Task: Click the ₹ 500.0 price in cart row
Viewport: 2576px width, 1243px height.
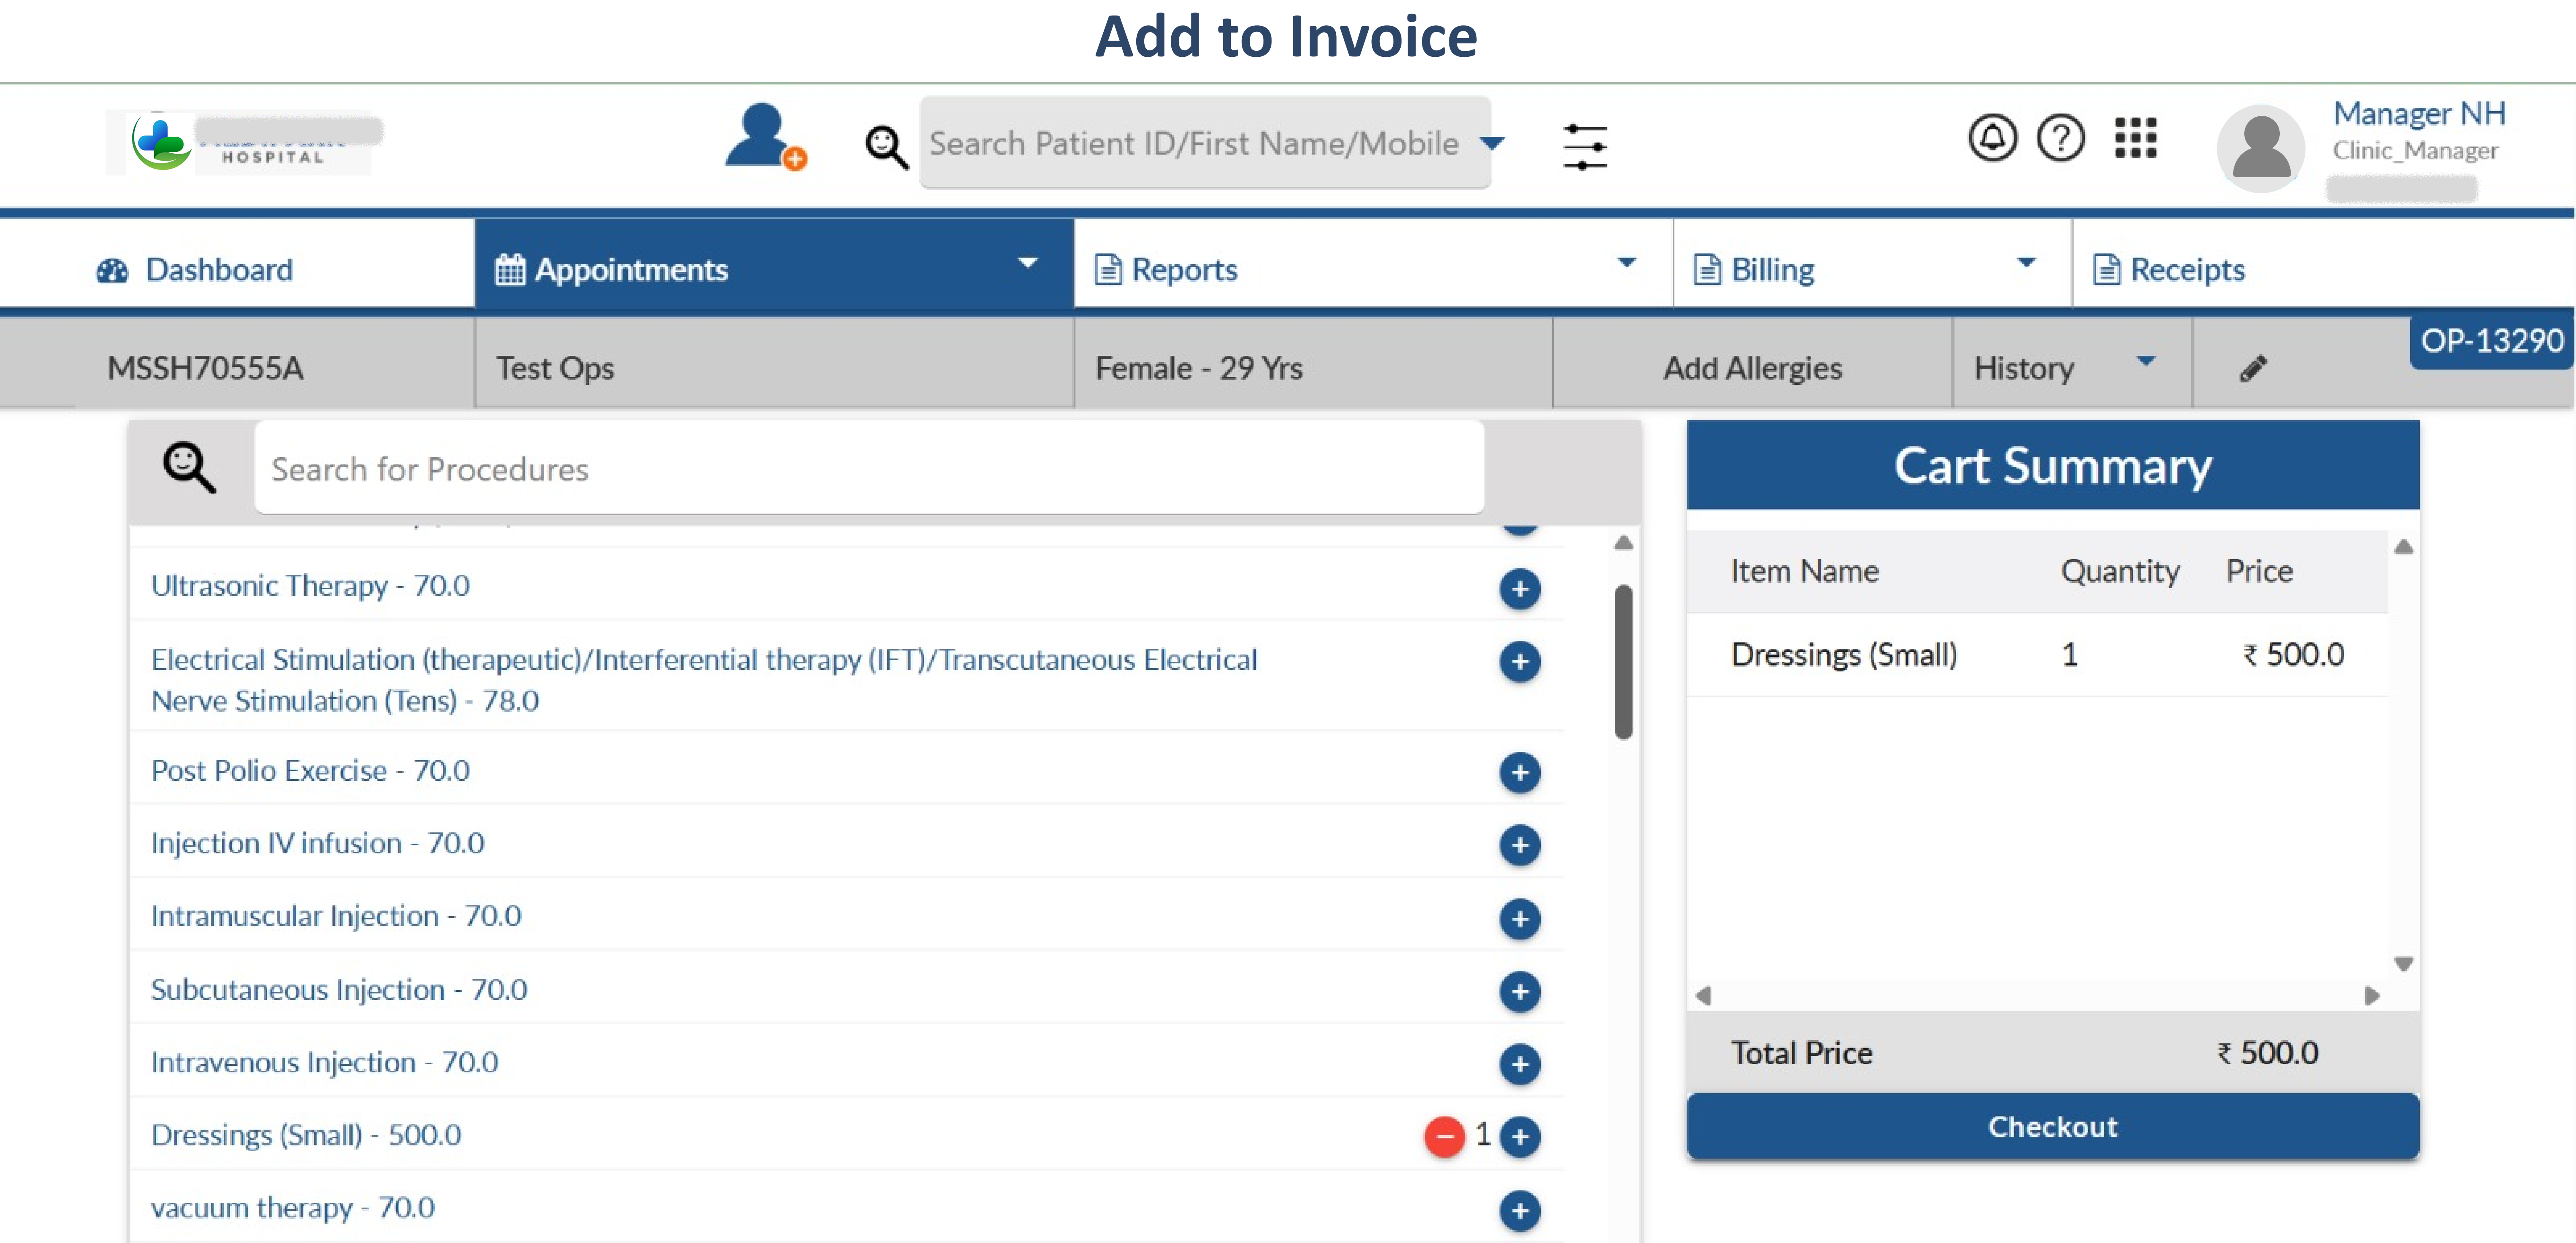Action: click(x=2293, y=655)
